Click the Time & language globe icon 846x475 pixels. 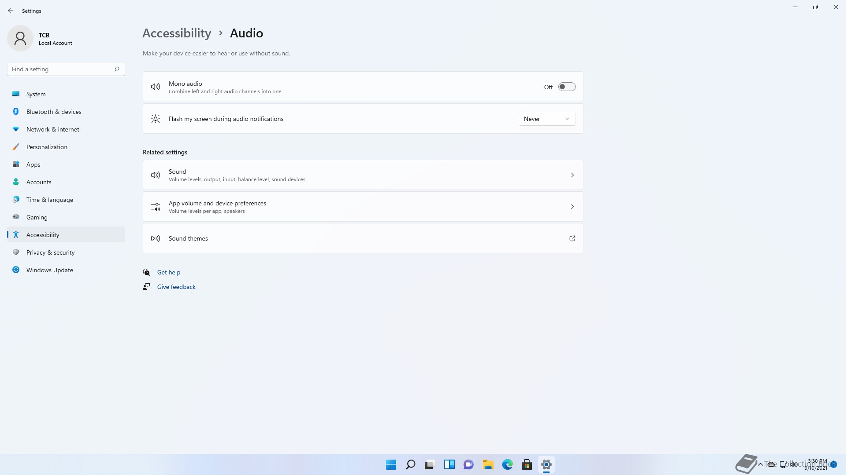(x=16, y=199)
